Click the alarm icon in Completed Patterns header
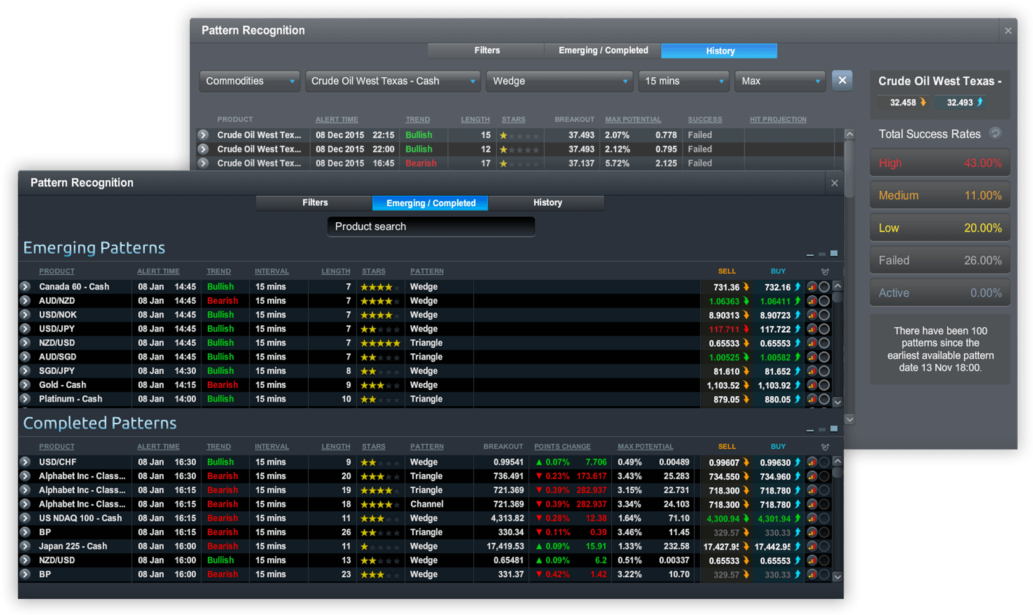This screenshot has height=615, width=1033. [x=825, y=446]
